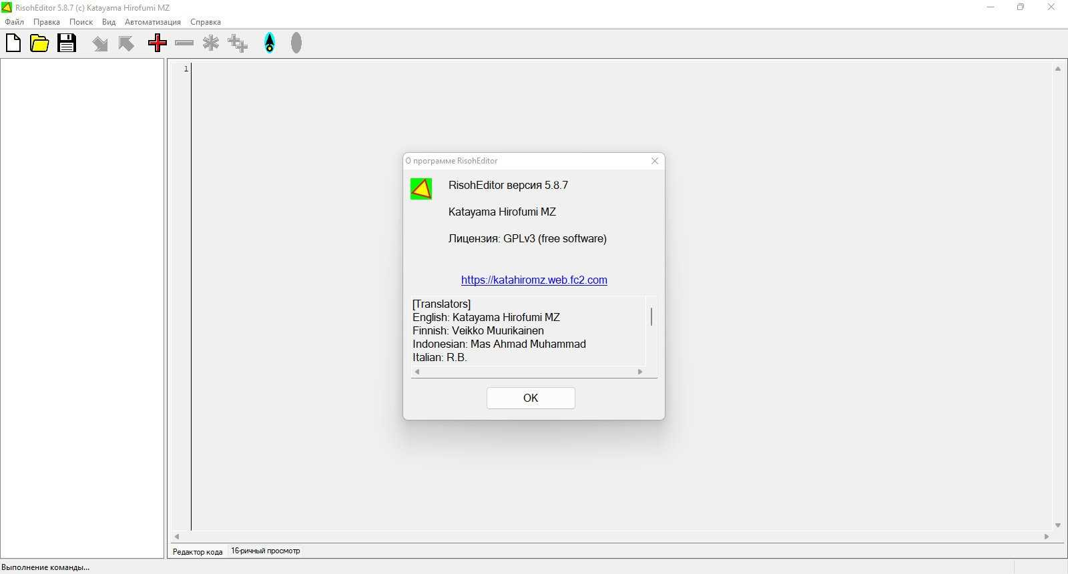Click 'Лицензия: GPLv3 (free software)' text
The height and width of the screenshot is (574, 1068).
[527, 239]
